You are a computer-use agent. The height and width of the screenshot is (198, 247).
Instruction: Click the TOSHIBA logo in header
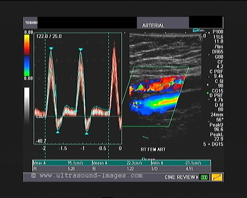[x=31, y=23]
